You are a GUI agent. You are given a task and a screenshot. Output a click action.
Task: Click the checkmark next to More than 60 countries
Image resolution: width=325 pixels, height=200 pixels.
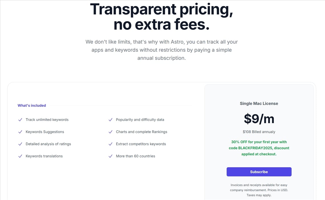click(x=110, y=156)
